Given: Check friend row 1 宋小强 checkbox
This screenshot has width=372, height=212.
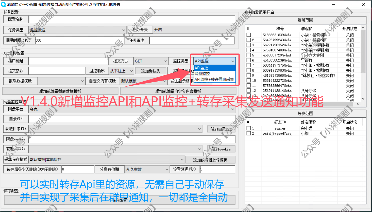Looking at the screenshot, I should point(249,128).
